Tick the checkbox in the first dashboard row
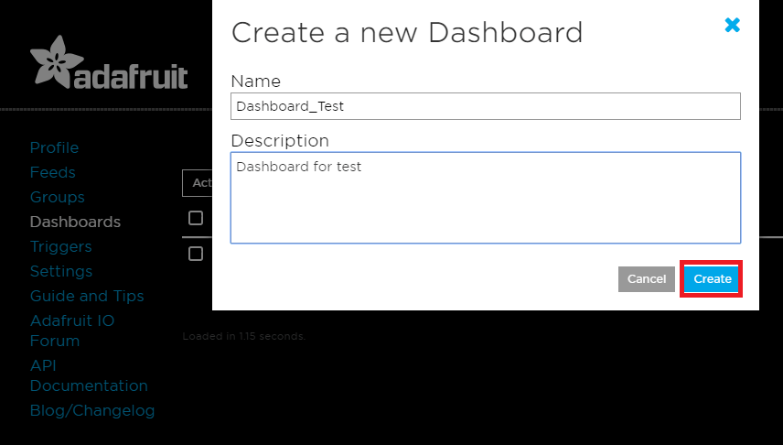Screen dimensions: 783x445 coord(196,254)
